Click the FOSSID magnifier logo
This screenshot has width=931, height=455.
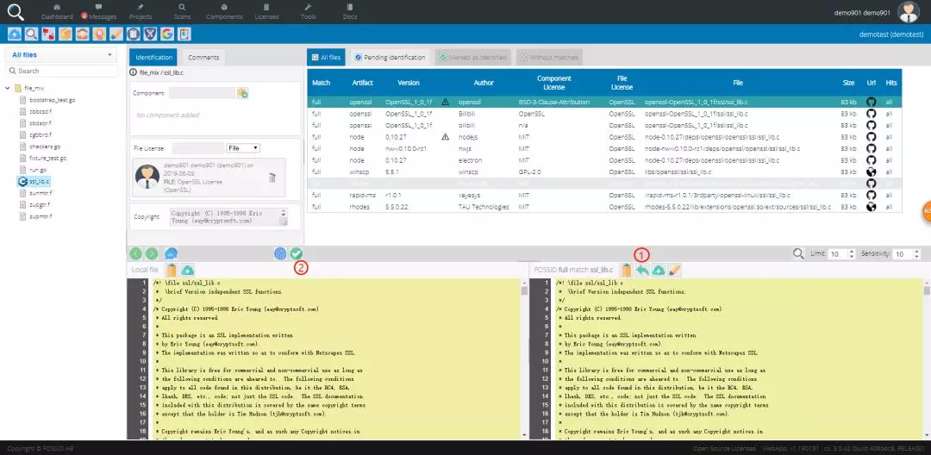tap(16, 12)
